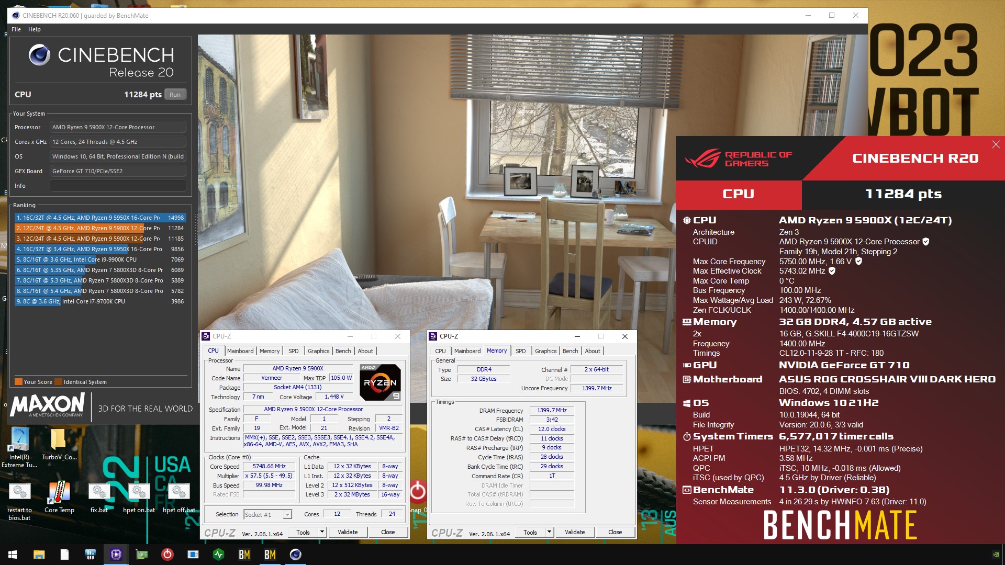Open Graphics tab in right CPU-Z window
This screenshot has width=1005, height=565.
546,351
